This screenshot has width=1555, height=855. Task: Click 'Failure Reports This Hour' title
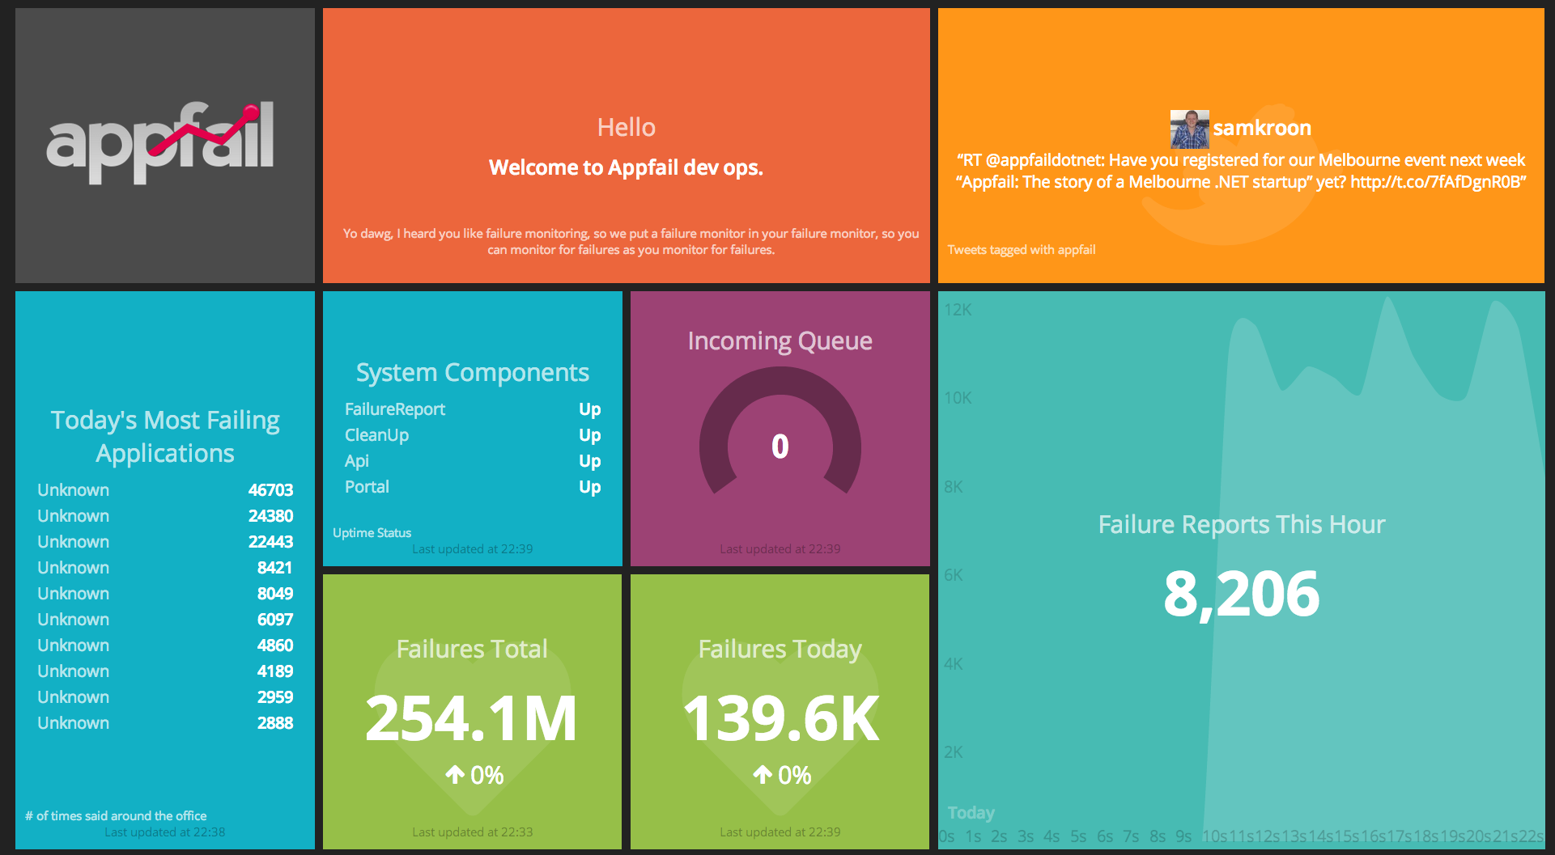pos(1242,525)
